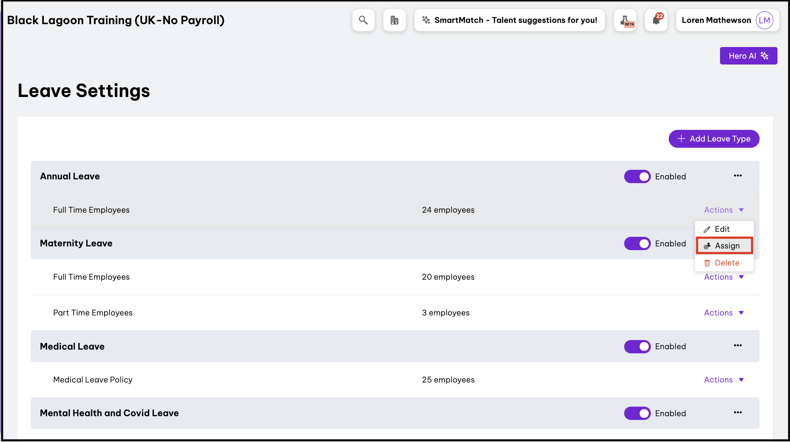Select Delete in the actions menu

tap(726, 263)
